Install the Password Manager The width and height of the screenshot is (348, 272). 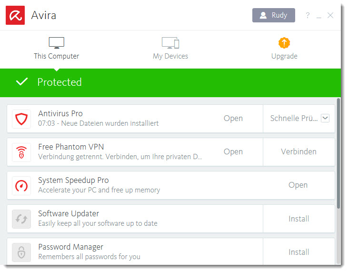click(x=299, y=252)
